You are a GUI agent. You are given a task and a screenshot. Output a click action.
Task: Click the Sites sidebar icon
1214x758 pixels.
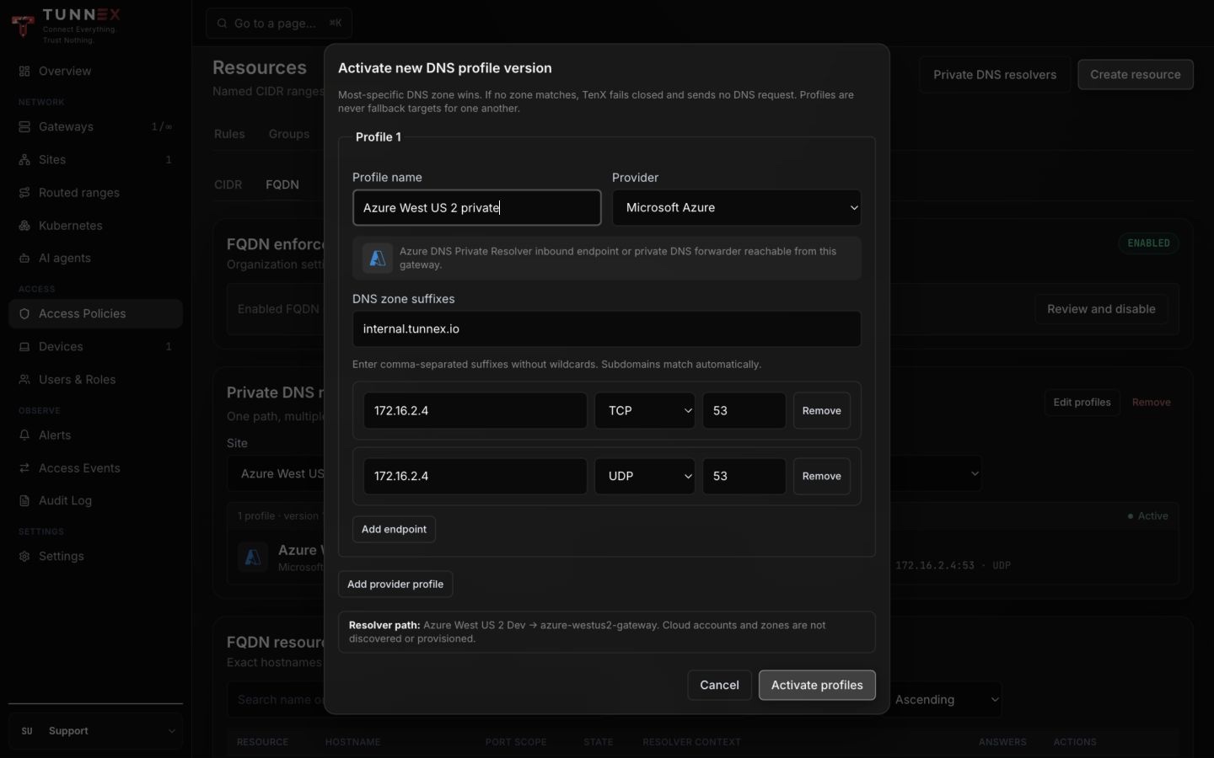[x=24, y=160]
